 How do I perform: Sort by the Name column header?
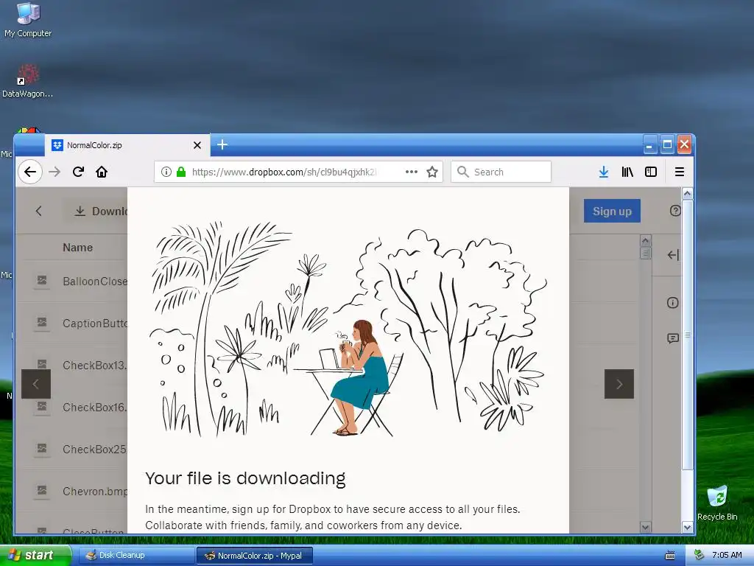pyautogui.click(x=77, y=248)
